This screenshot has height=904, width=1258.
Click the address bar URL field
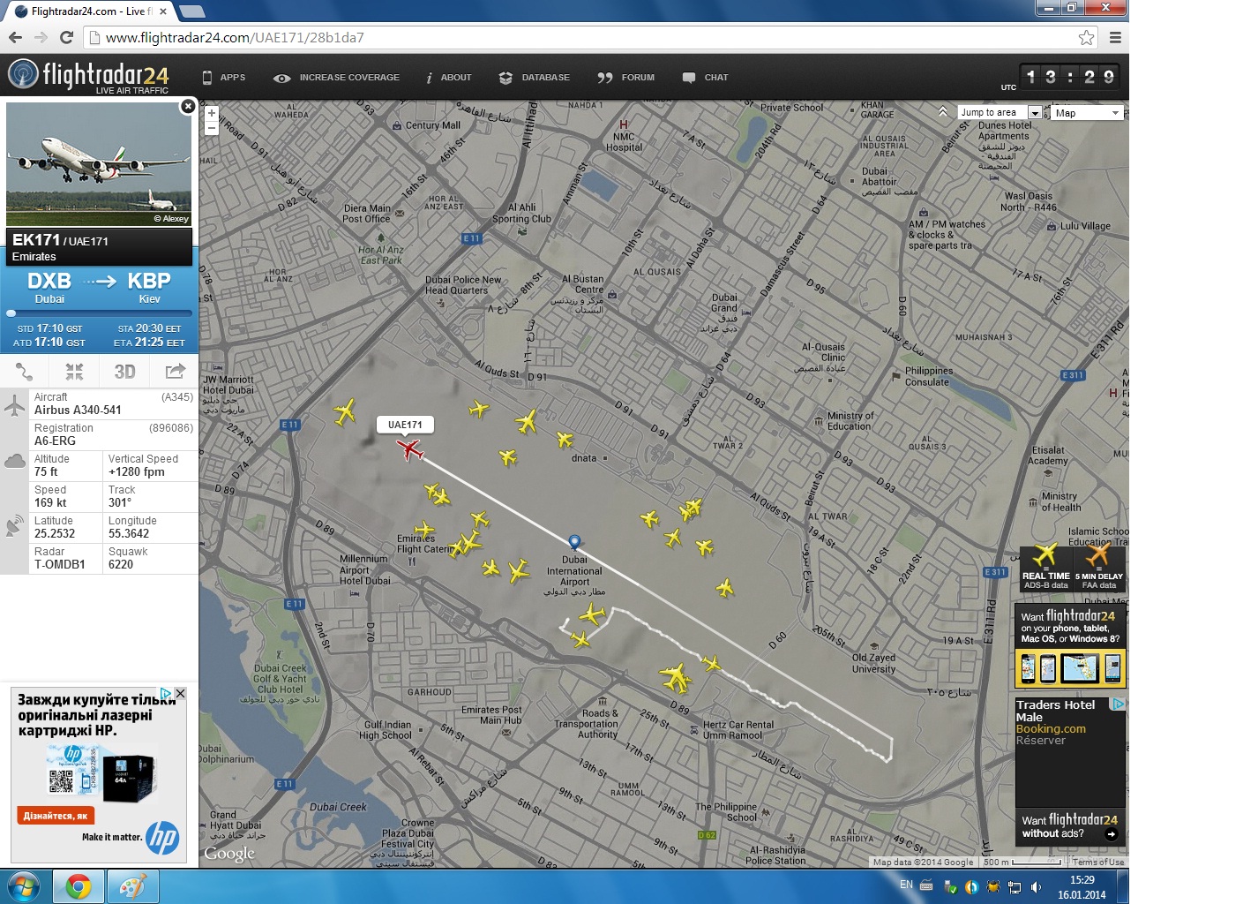(x=582, y=37)
